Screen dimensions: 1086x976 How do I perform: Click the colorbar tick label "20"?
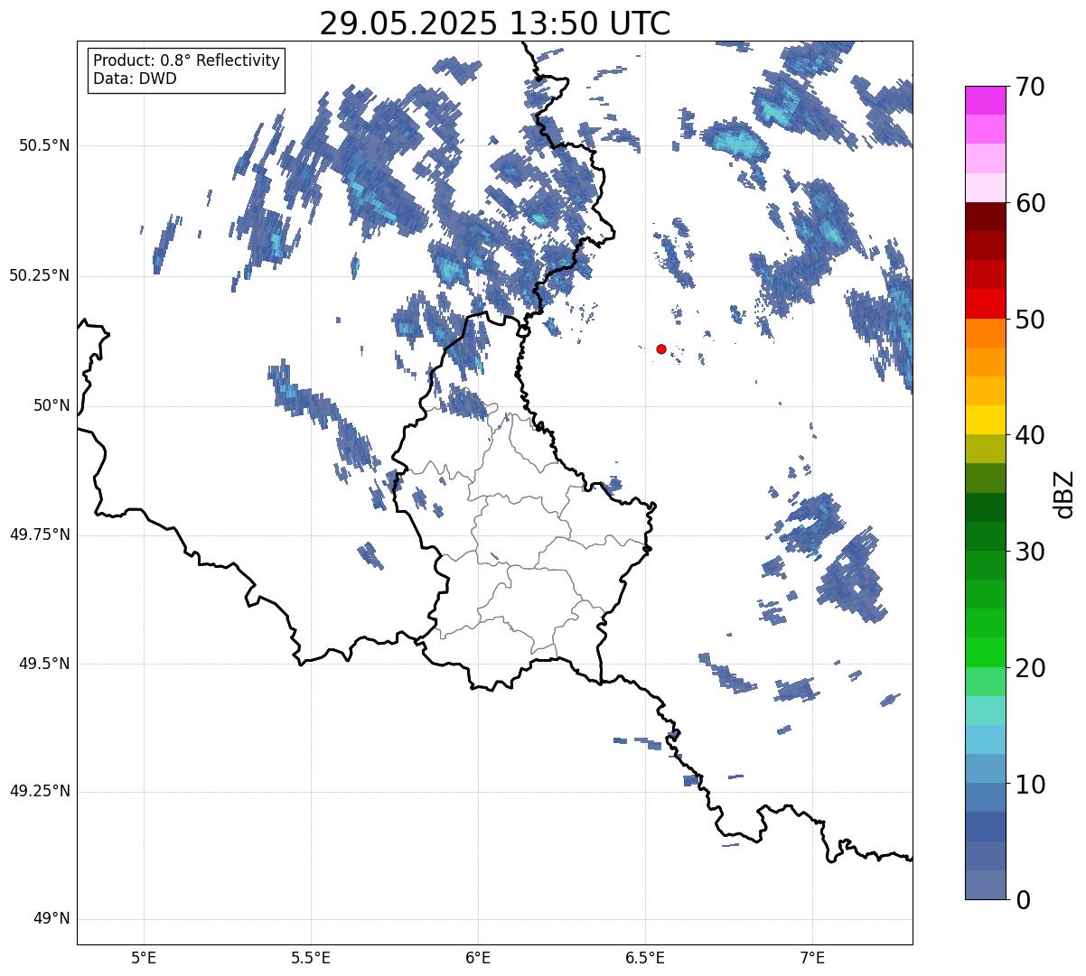click(x=1030, y=668)
